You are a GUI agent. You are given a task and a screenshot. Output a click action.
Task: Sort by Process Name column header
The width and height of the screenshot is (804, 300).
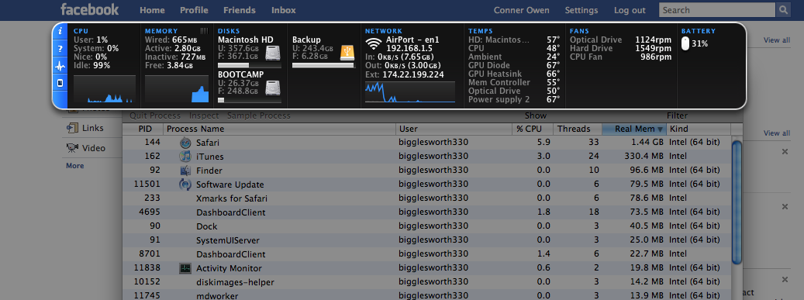coord(279,129)
